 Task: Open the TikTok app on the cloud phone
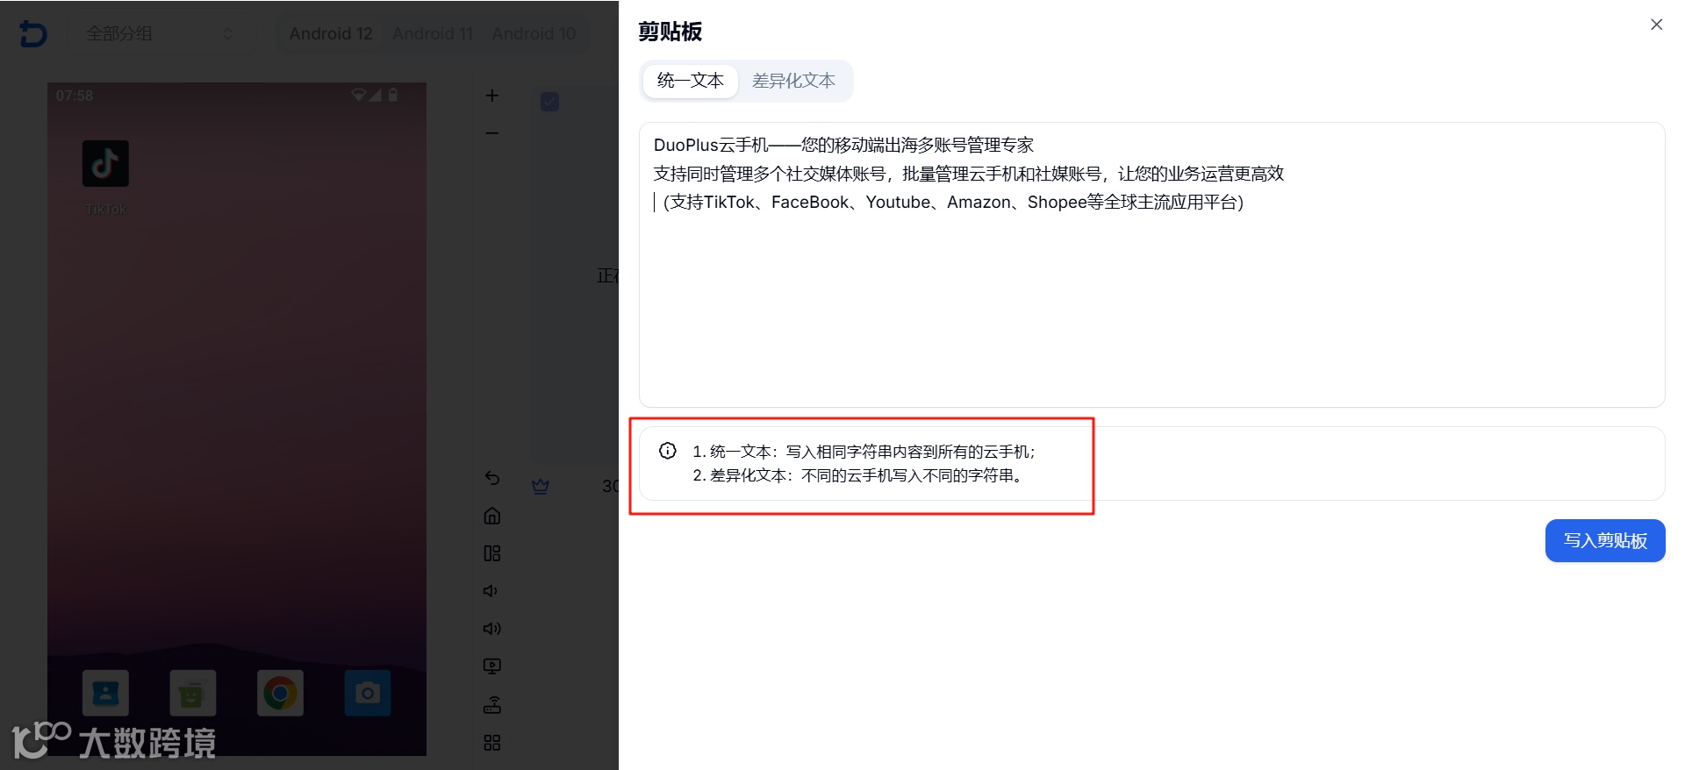pyautogui.click(x=105, y=164)
